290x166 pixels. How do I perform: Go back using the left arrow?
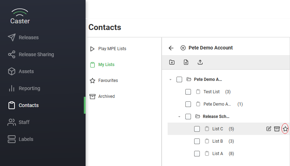pos(171,48)
